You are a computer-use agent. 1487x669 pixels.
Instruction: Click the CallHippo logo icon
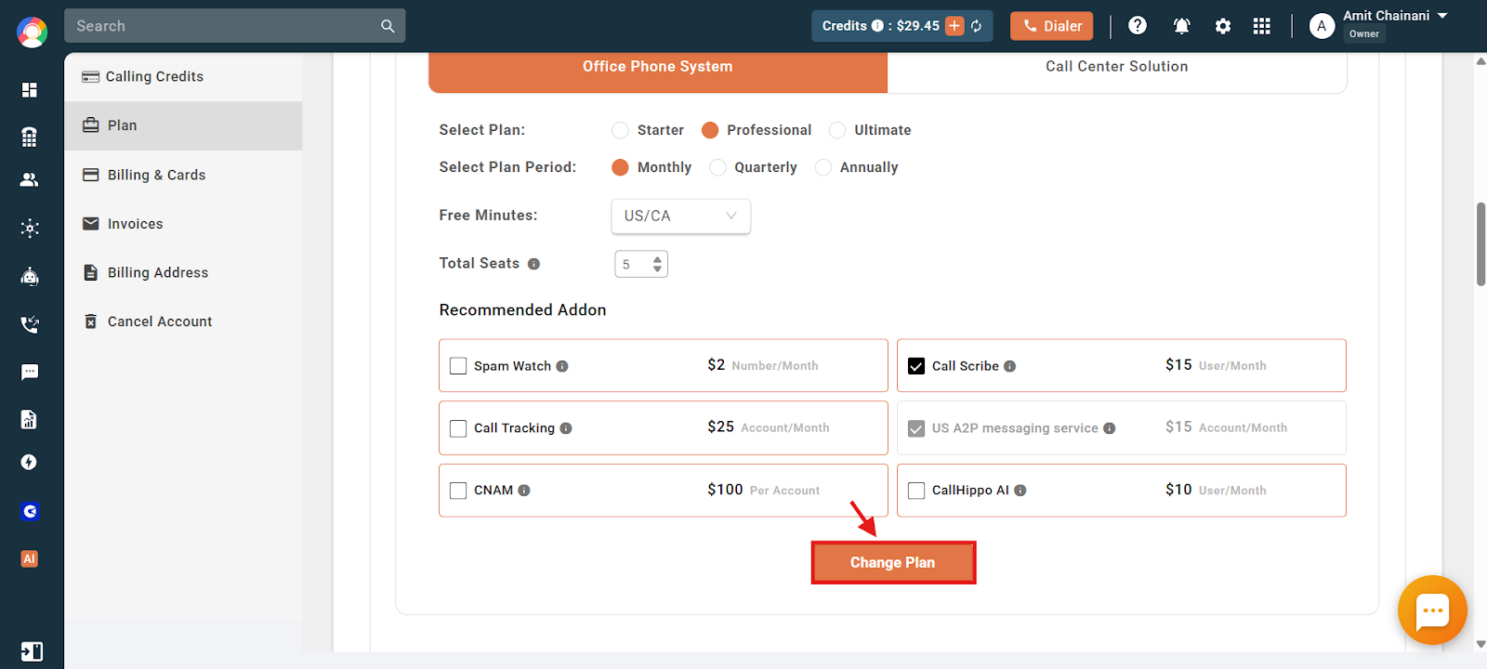coord(32,32)
